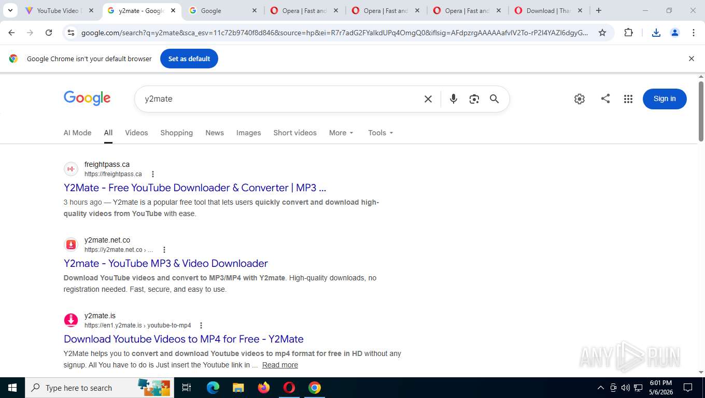Open the Chrome profile avatar
This screenshot has width=705, height=398.
(675, 33)
